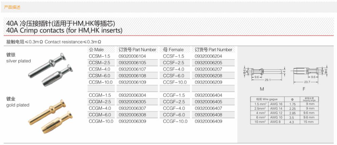The width and height of the screenshot is (337, 145).
Task: Click part number 09320006209
Action: coord(209,82)
